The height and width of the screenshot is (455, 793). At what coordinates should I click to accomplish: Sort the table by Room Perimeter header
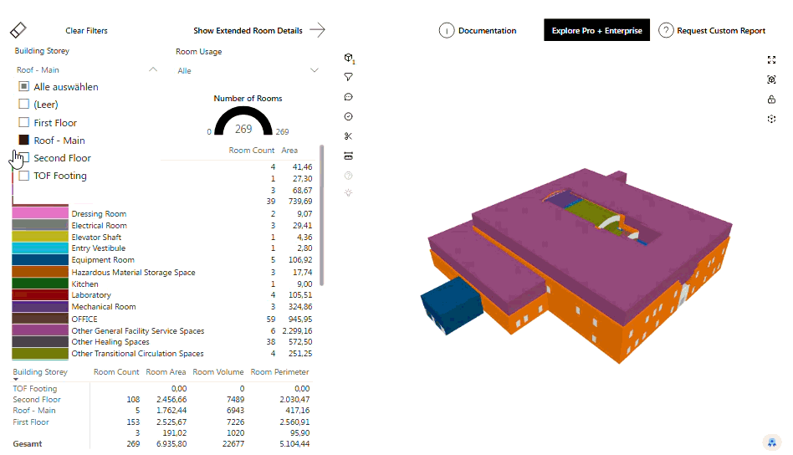coord(279,371)
